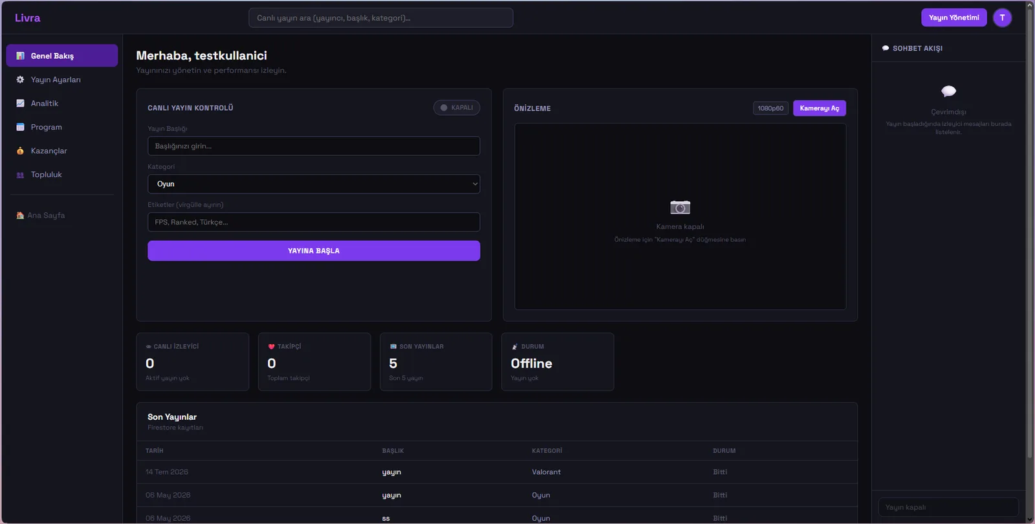Click the Son Yayınlar section heading
The image size is (1035, 524).
click(x=172, y=417)
